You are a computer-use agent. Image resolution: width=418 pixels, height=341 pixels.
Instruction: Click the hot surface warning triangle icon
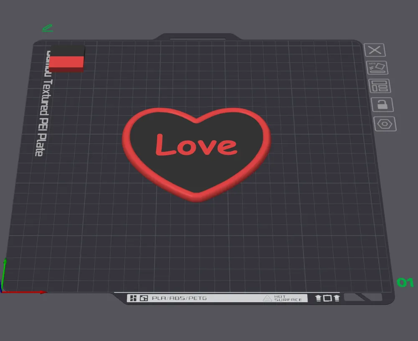tap(266, 298)
